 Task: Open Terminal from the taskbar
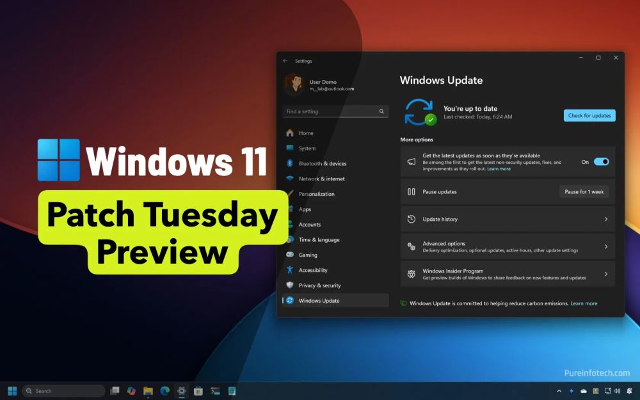(215, 391)
